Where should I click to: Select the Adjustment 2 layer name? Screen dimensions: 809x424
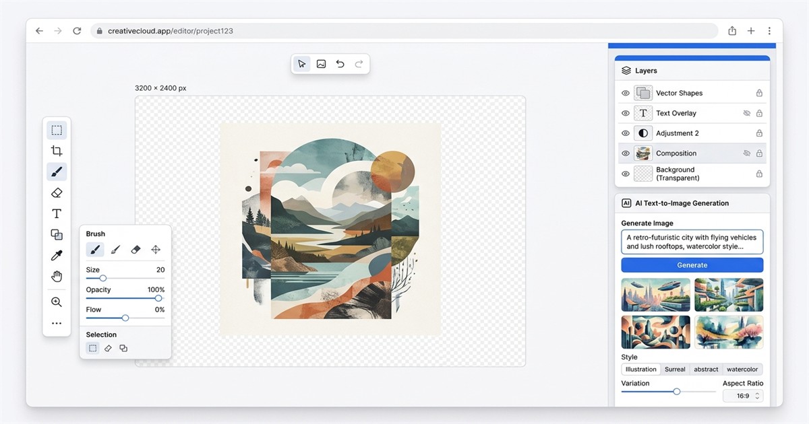point(678,133)
